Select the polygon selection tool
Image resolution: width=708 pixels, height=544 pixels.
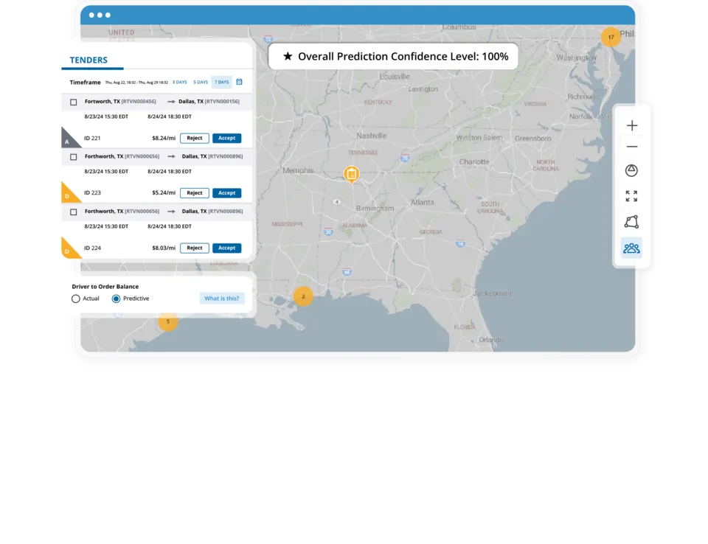(631, 220)
